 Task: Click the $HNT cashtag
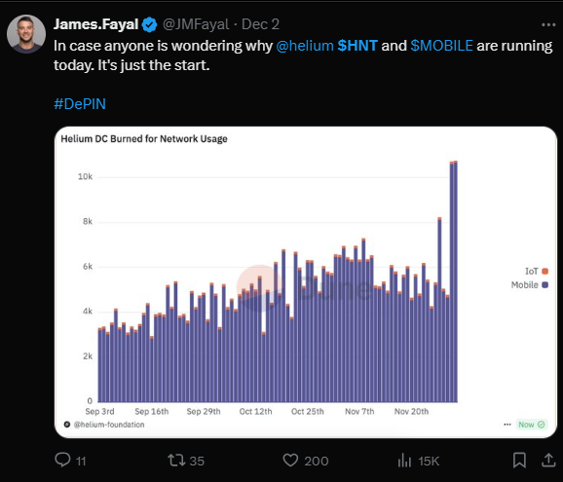click(x=357, y=46)
